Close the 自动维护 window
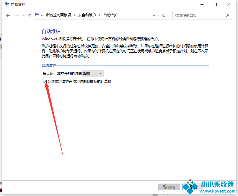The image size is (238, 196). 229,4
